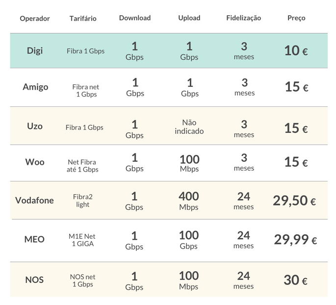Viewport: 336px width, 305px height.
Task: Click the Download column header
Action: click(135, 18)
